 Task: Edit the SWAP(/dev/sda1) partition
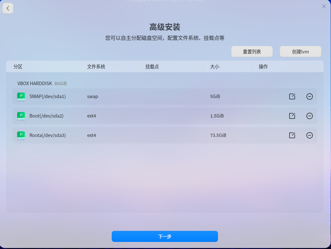pos(292,96)
